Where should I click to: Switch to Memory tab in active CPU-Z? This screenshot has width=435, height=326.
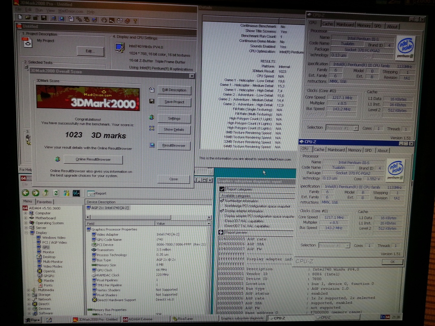355,150
